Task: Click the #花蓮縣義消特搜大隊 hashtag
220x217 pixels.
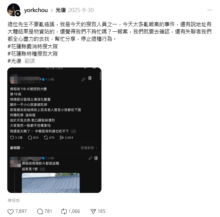Action: coord(33,46)
